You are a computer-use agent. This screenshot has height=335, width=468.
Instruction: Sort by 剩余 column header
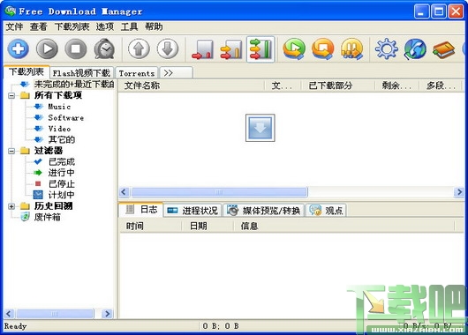tap(396, 86)
